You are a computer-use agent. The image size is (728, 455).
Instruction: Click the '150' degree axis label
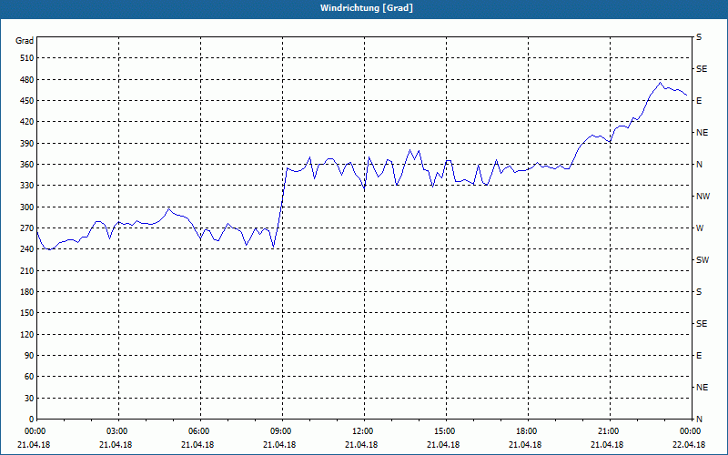pyautogui.click(x=27, y=313)
